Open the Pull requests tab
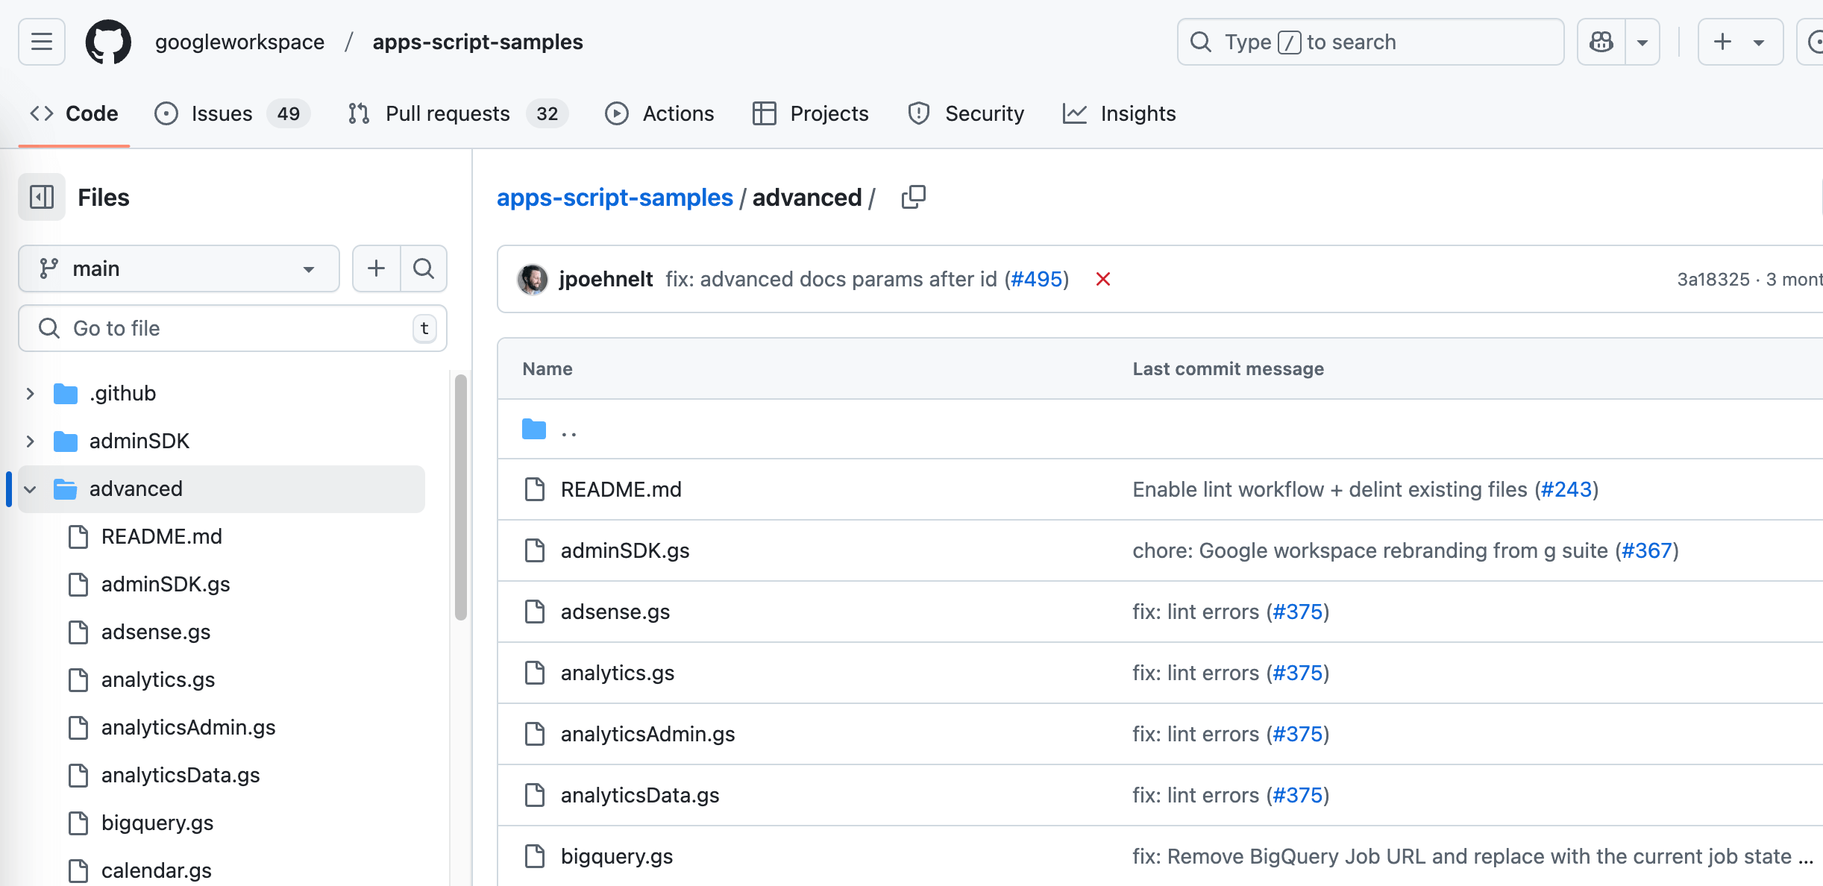This screenshot has width=1823, height=886. (458, 113)
